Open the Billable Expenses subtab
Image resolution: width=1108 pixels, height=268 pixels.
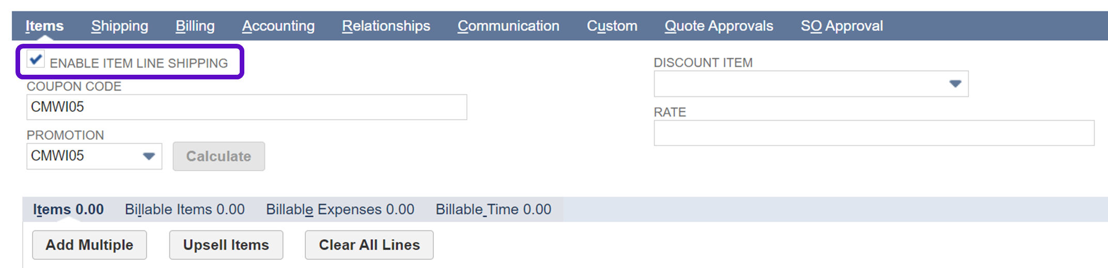point(340,209)
